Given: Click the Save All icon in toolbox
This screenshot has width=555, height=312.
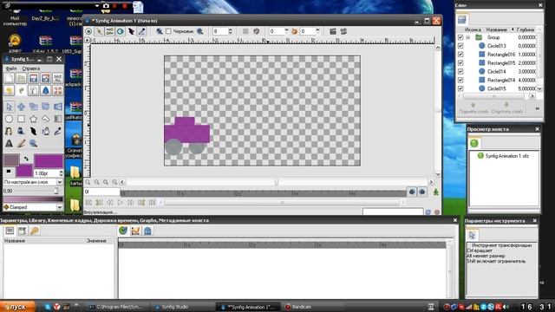Looking at the screenshot, I should click(x=58, y=78).
